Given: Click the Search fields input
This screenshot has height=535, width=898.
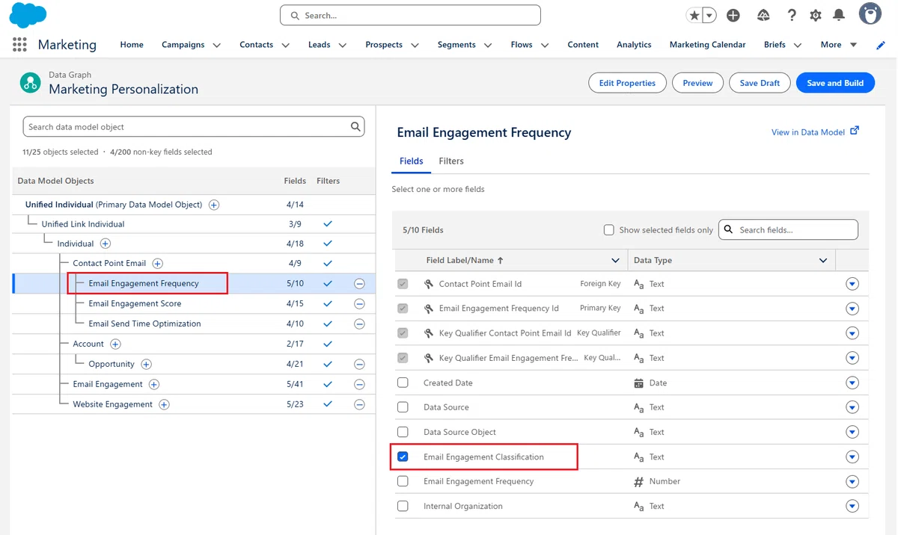Looking at the screenshot, I should pyautogui.click(x=788, y=230).
